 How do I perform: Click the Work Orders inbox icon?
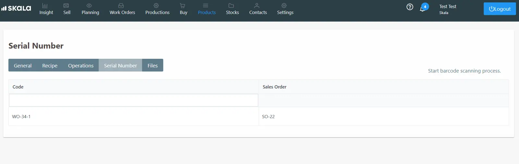[121, 5]
